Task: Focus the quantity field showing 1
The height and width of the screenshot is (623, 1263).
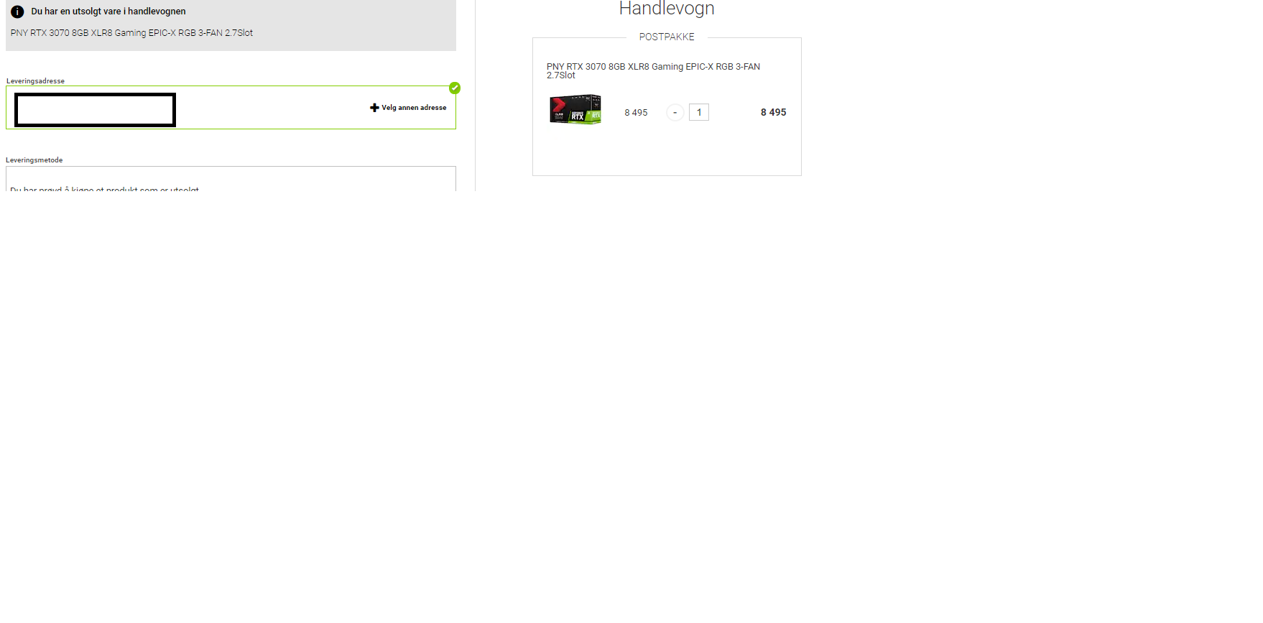Action: click(x=699, y=112)
